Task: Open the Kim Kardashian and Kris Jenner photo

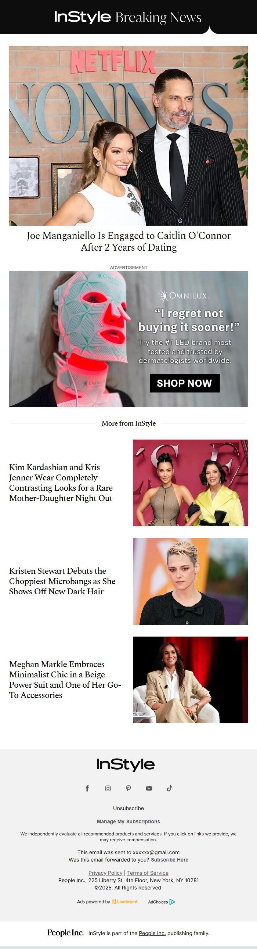Action: tap(190, 483)
